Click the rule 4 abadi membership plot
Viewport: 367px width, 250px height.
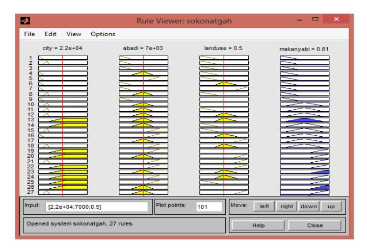click(x=143, y=73)
